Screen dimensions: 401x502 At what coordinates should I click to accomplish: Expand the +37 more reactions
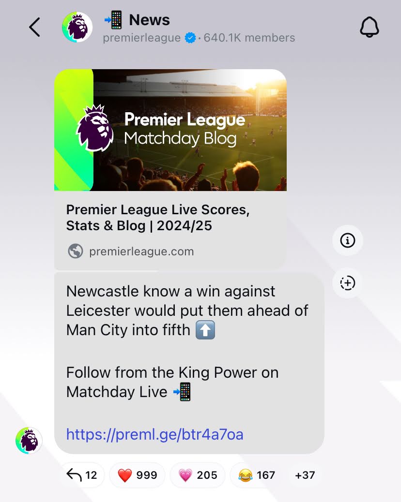pos(305,475)
